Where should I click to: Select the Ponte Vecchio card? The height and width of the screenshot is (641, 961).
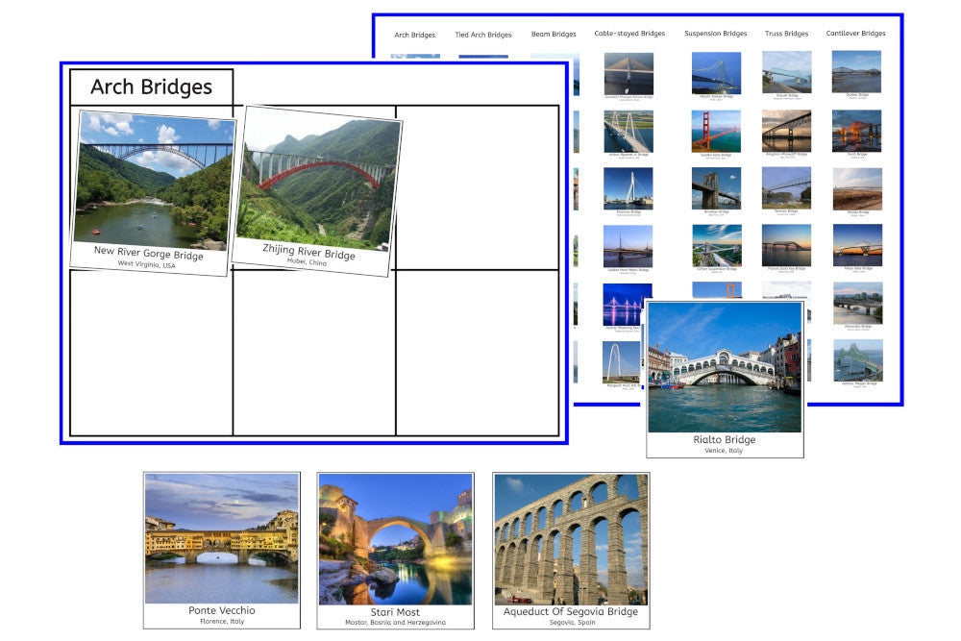click(221, 549)
